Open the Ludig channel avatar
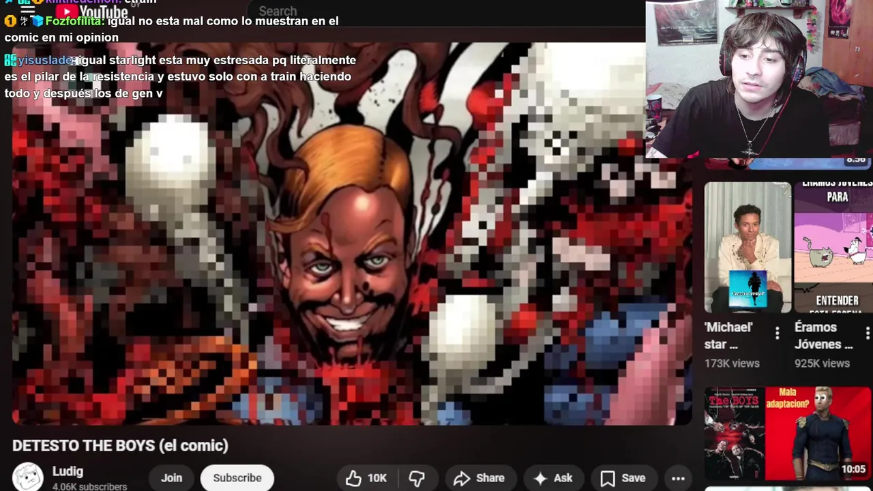 point(28,477)
